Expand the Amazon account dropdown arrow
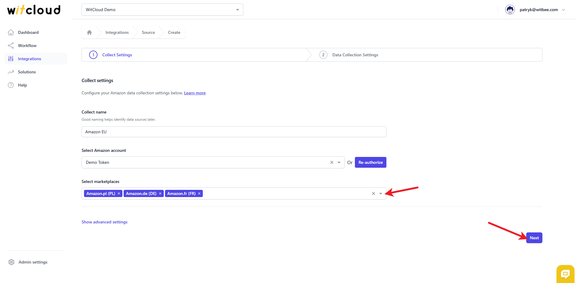Image resolution: width=576 pixels, height=283 pixels. [339, 162]
